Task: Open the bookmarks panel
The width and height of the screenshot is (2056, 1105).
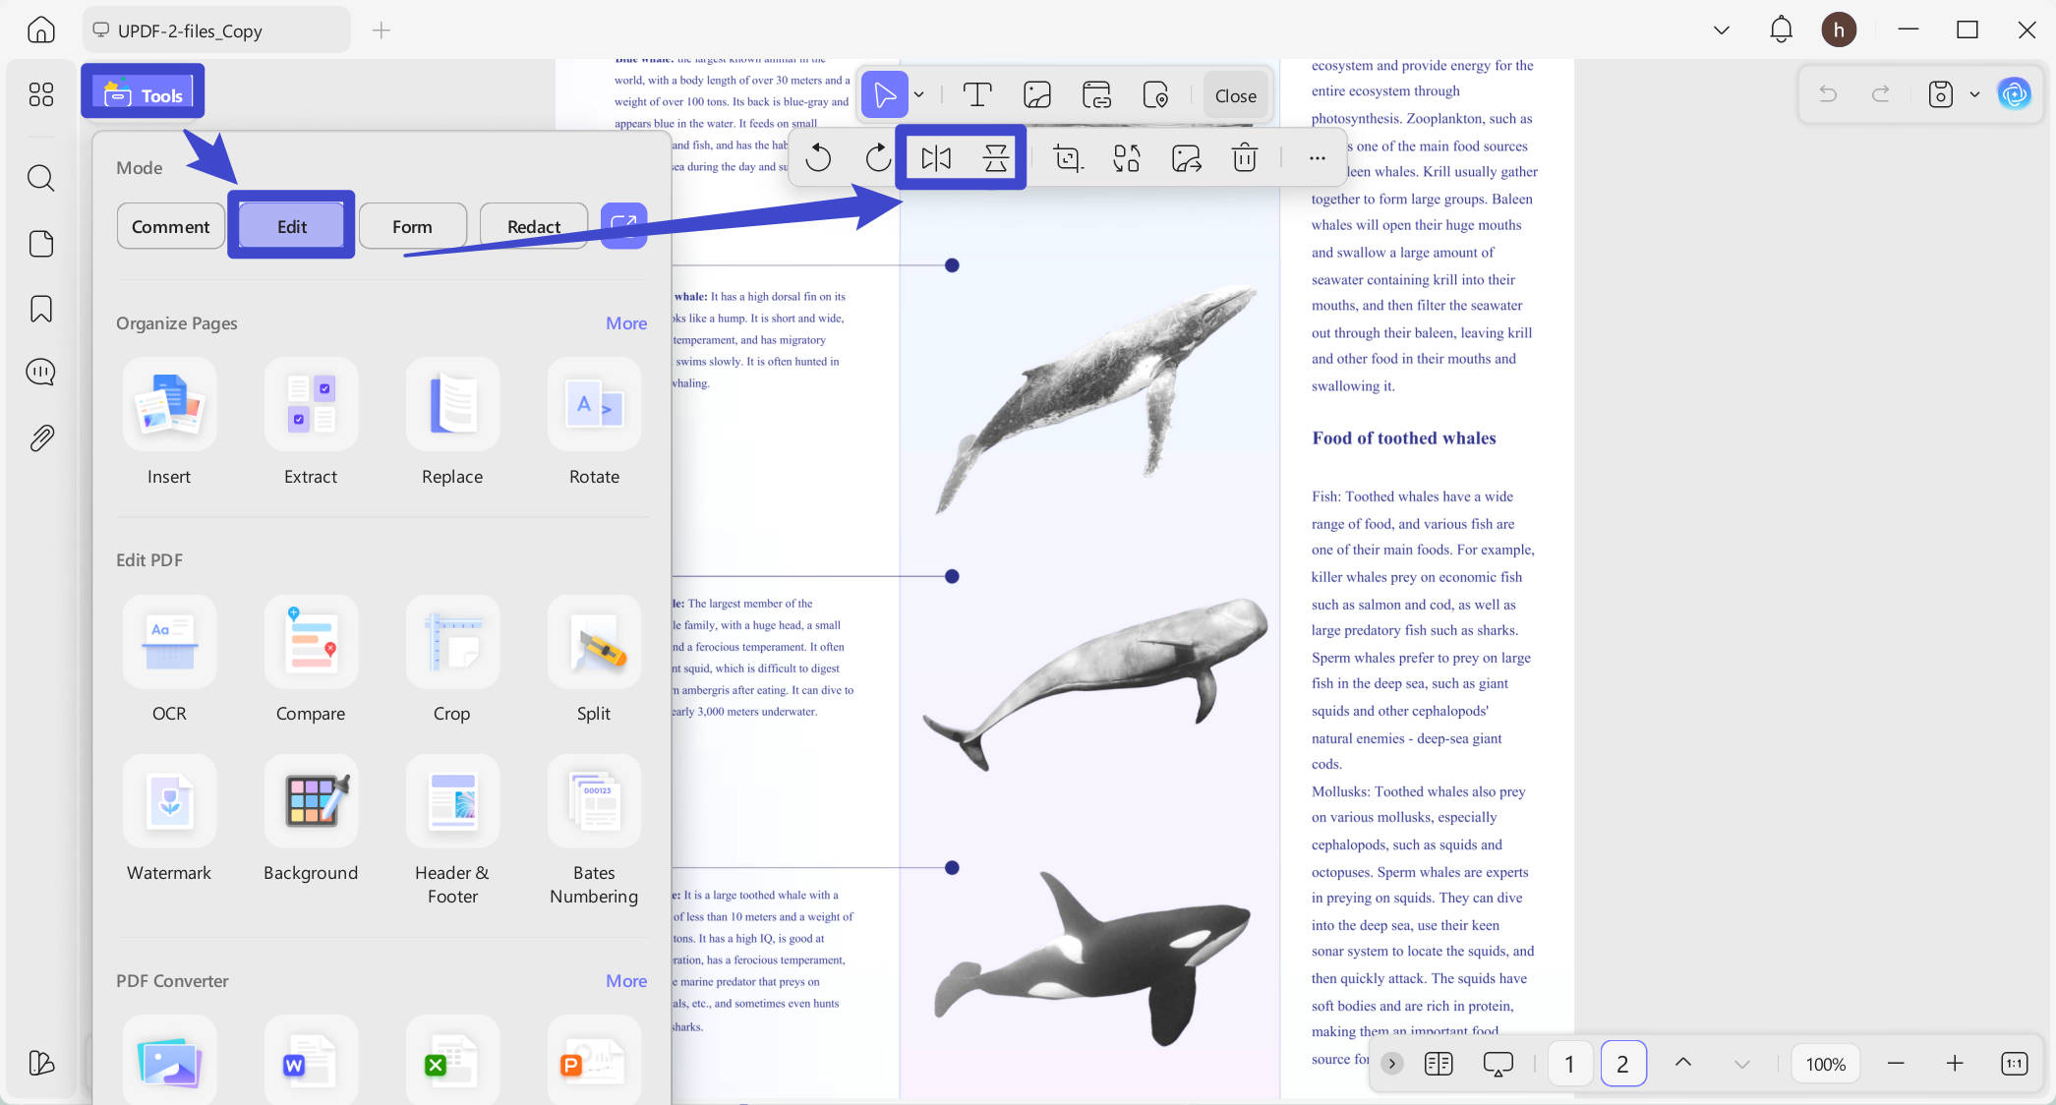Action: tap(41, 309)
